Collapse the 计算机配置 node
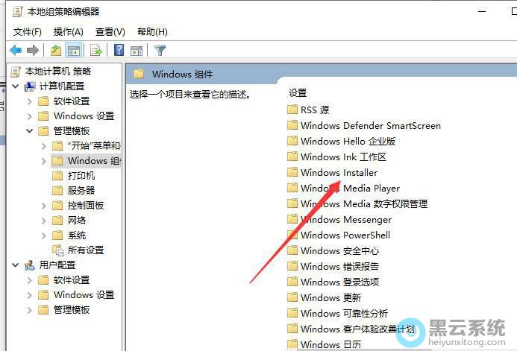 [x=15, y=86]
